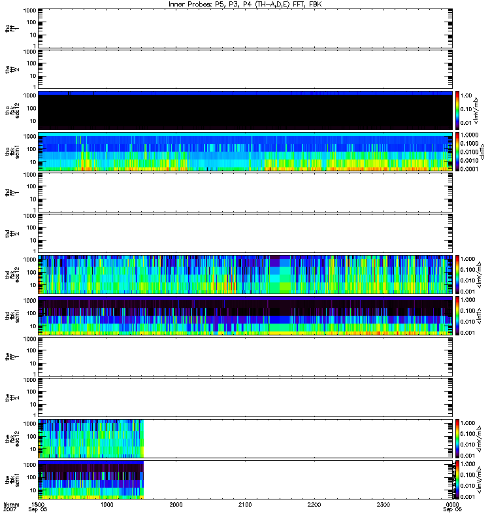Click the tha fbk scm1 spectrogram panel

tap(246, 152)
